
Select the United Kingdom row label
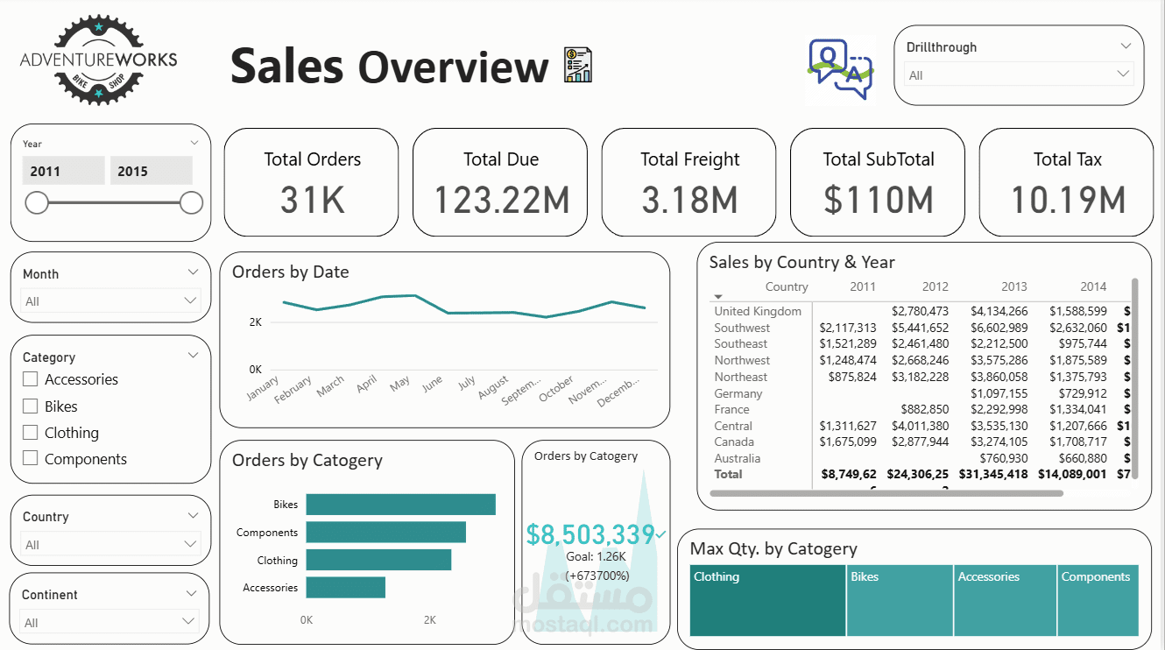[758, 311]
